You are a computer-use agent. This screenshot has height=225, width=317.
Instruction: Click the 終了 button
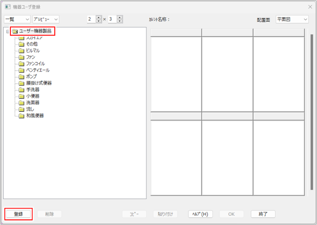[263, 214]
